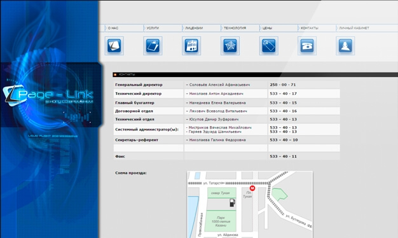The image size is (398, 238).
Task: Go to the КОНТАКТЫ menu item
Action: 310,28
